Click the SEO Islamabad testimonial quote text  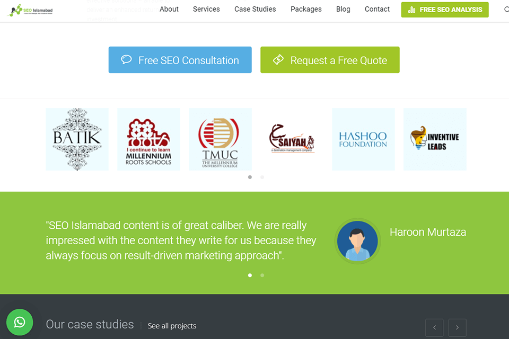[x=181, y=240]
